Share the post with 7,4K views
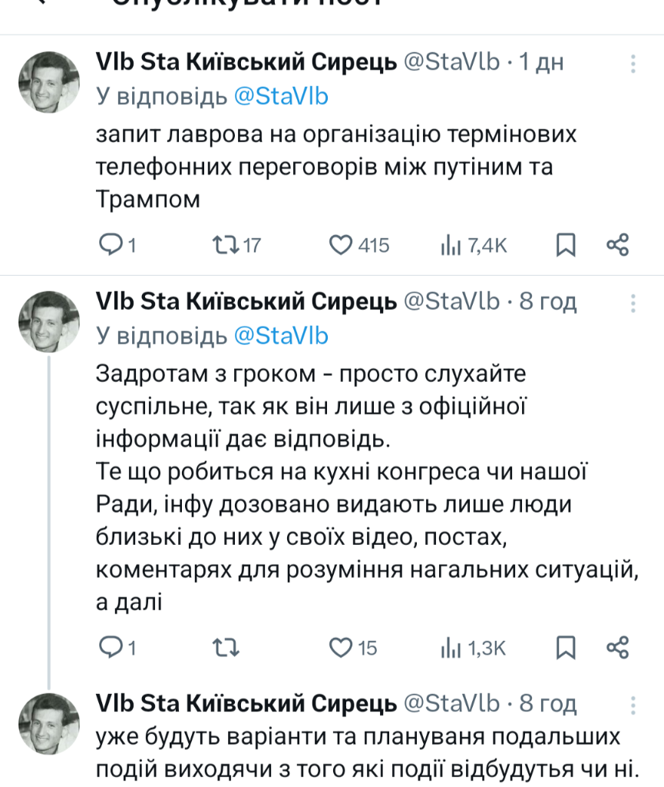This screenshot has width=664, height=787. (x=618, y=245)
